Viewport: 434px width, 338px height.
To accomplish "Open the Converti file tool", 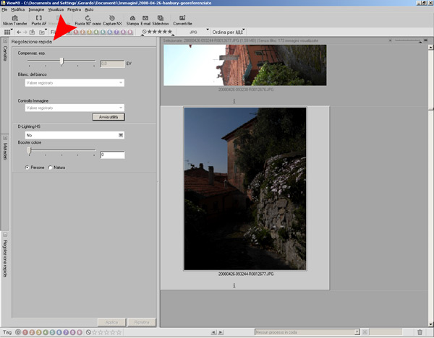I will [x=182, y=20].
